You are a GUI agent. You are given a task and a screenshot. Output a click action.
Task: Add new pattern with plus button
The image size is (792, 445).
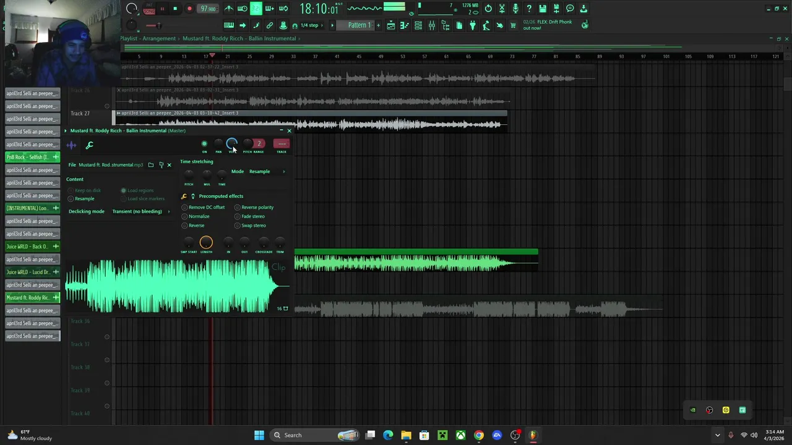click(378, 25)
